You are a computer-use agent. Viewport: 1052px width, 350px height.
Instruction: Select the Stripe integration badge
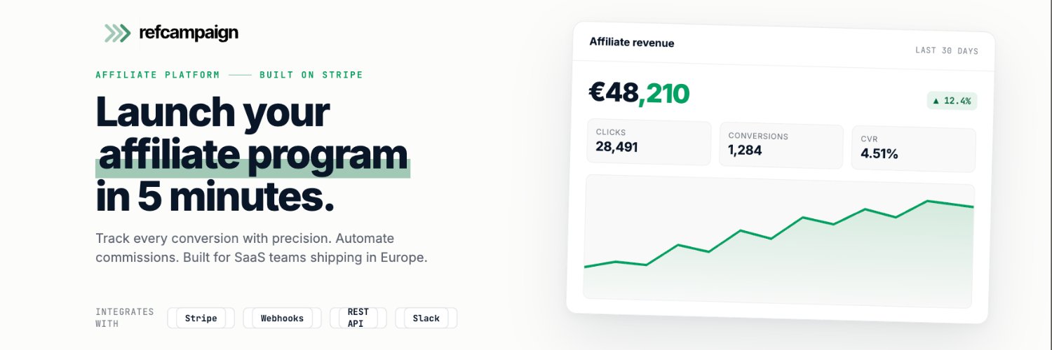pos(201,318)
